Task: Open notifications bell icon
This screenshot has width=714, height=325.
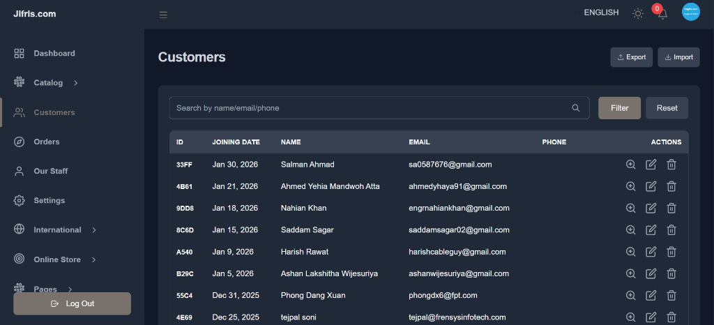Action: [662, 14]
